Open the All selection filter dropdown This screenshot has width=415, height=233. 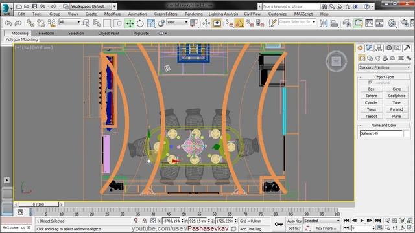69,22
